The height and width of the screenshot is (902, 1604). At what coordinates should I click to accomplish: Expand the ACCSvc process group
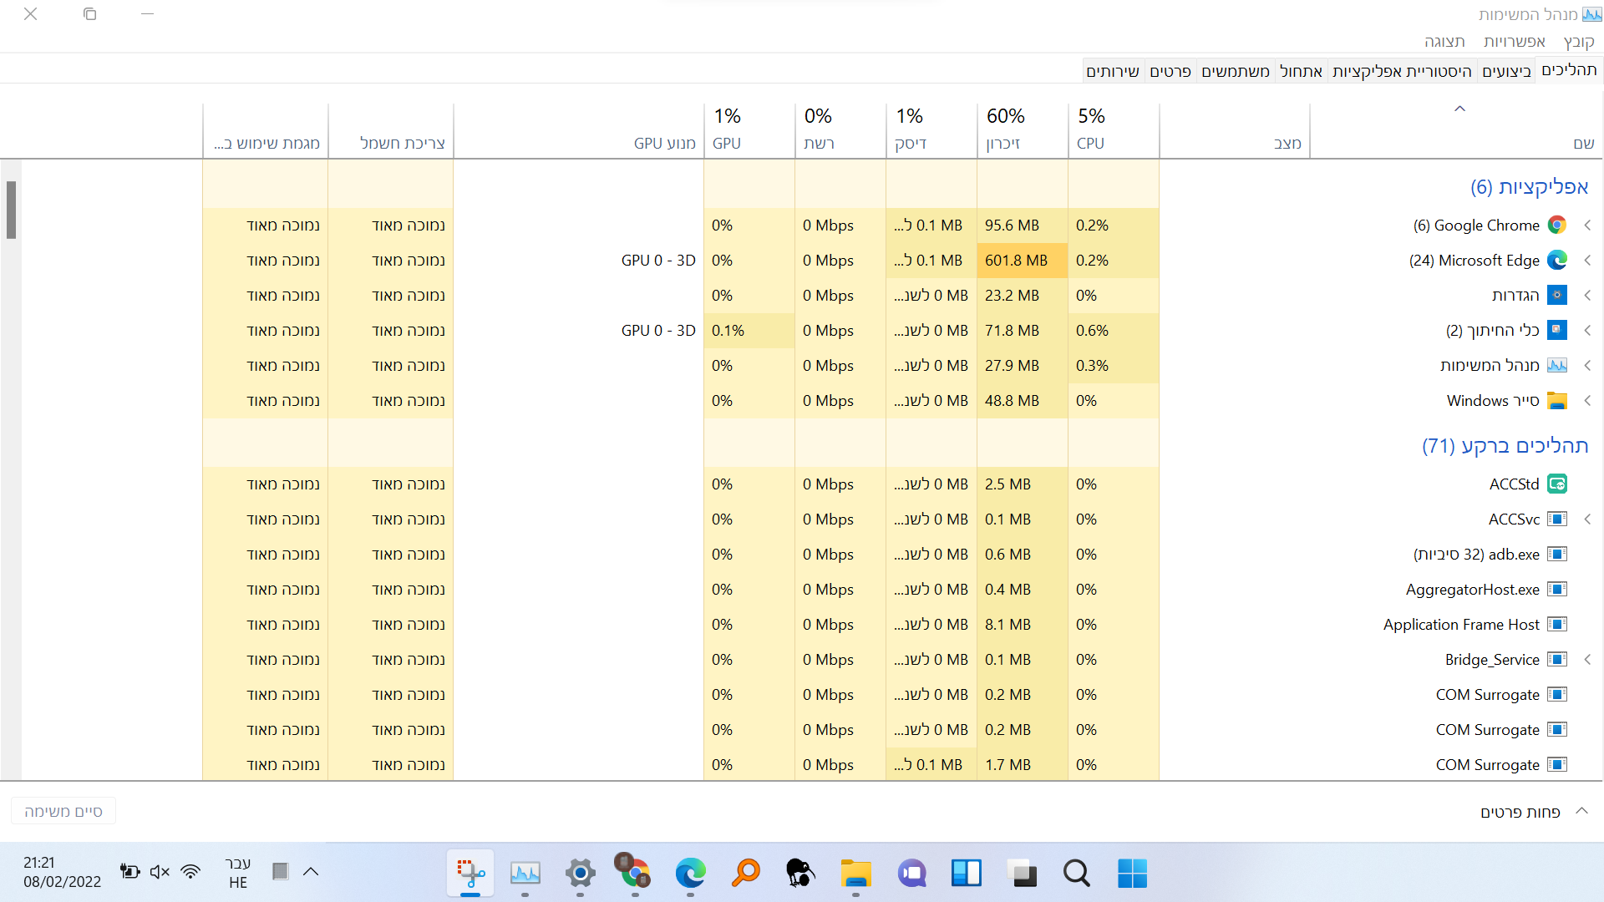pyautogui.click(x=1587, y=519)
